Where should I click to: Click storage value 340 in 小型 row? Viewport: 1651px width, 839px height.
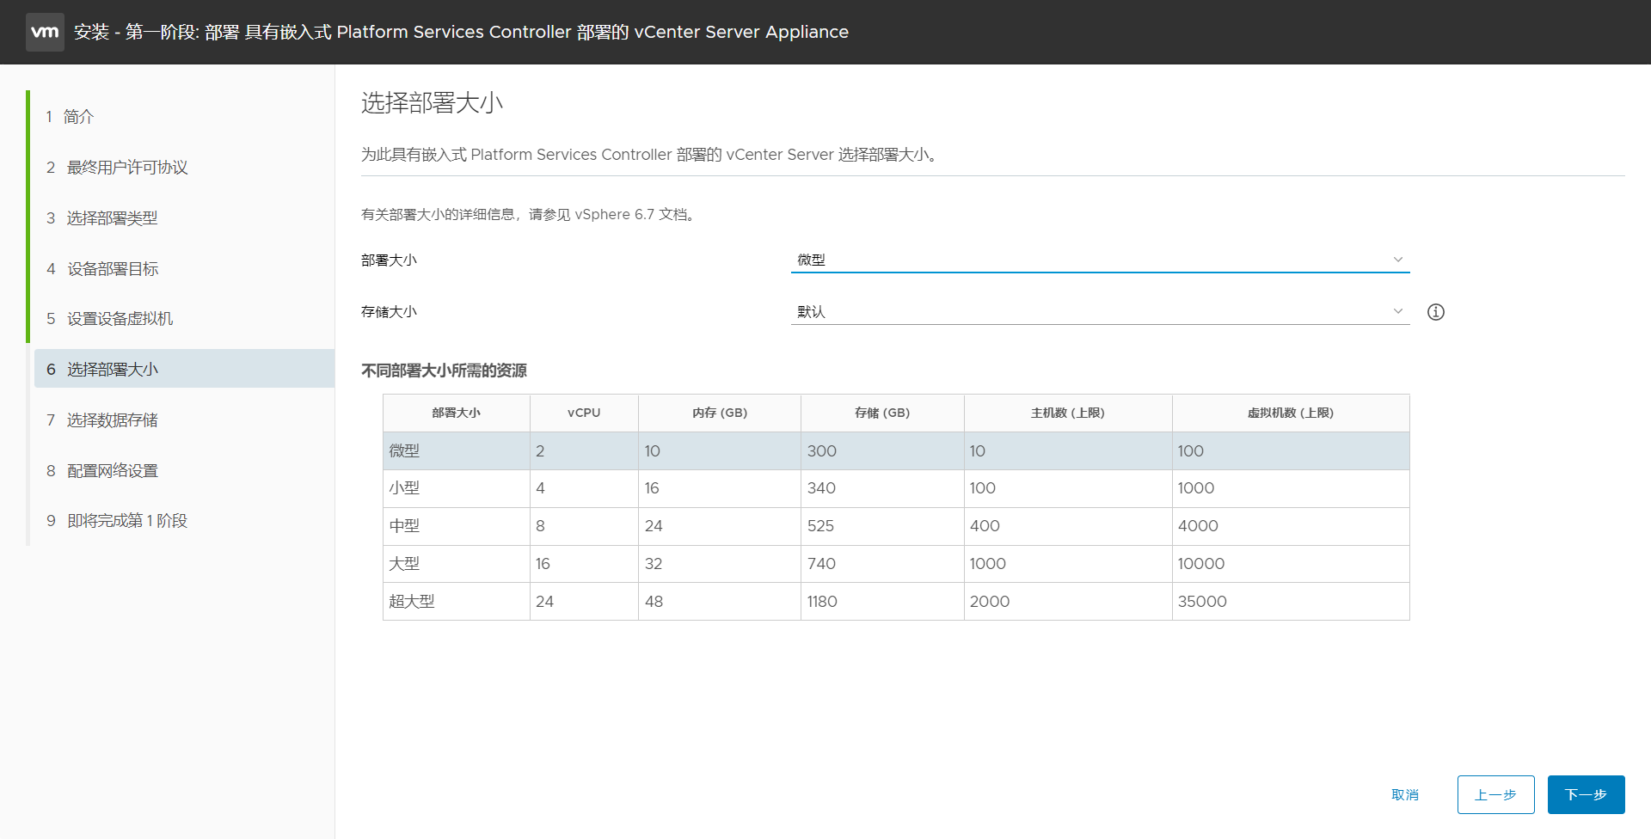[821, 487]
